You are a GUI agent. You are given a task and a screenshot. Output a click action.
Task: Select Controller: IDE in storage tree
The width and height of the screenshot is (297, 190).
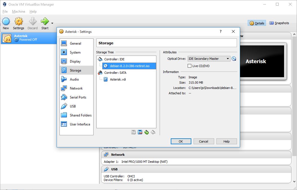coord(126,59)
